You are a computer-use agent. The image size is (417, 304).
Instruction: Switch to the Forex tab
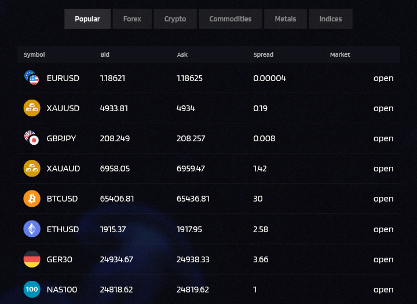(132, 19)
